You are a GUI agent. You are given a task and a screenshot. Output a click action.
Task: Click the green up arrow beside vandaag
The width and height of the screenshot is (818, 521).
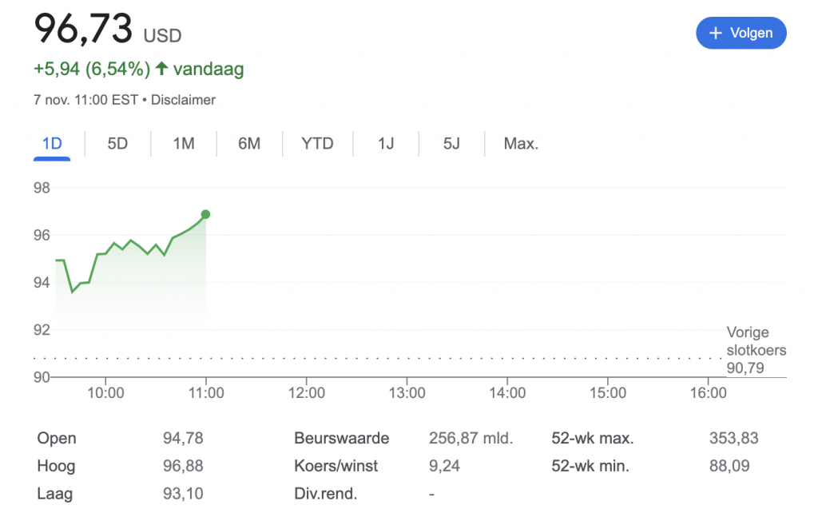[161, 70]
